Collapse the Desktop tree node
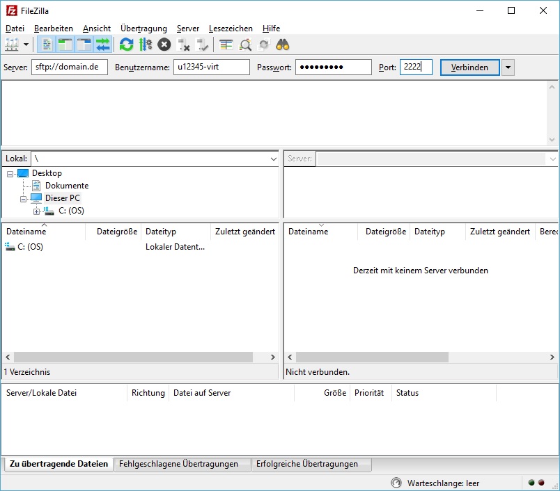The height and width of the screenshot is (491, 560). coord(10,174)
